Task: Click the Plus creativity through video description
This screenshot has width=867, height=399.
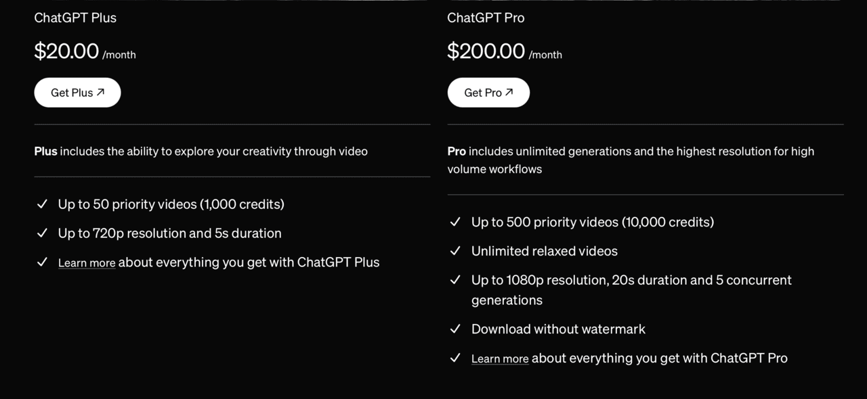Action: (201, 151)
